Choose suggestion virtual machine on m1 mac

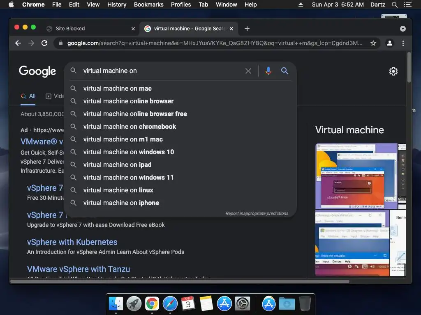[180, 139]
